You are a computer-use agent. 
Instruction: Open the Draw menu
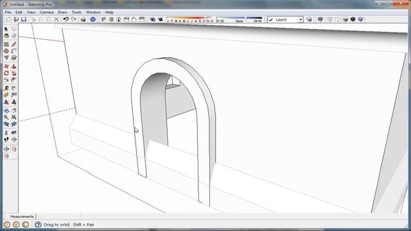click(62, 12)
